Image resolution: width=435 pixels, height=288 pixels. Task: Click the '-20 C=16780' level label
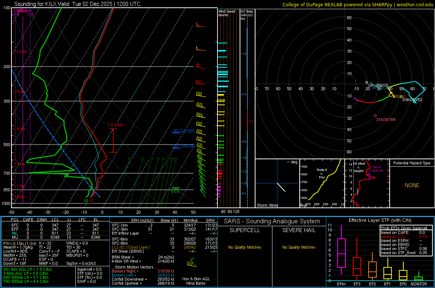[x=183, y=146]
